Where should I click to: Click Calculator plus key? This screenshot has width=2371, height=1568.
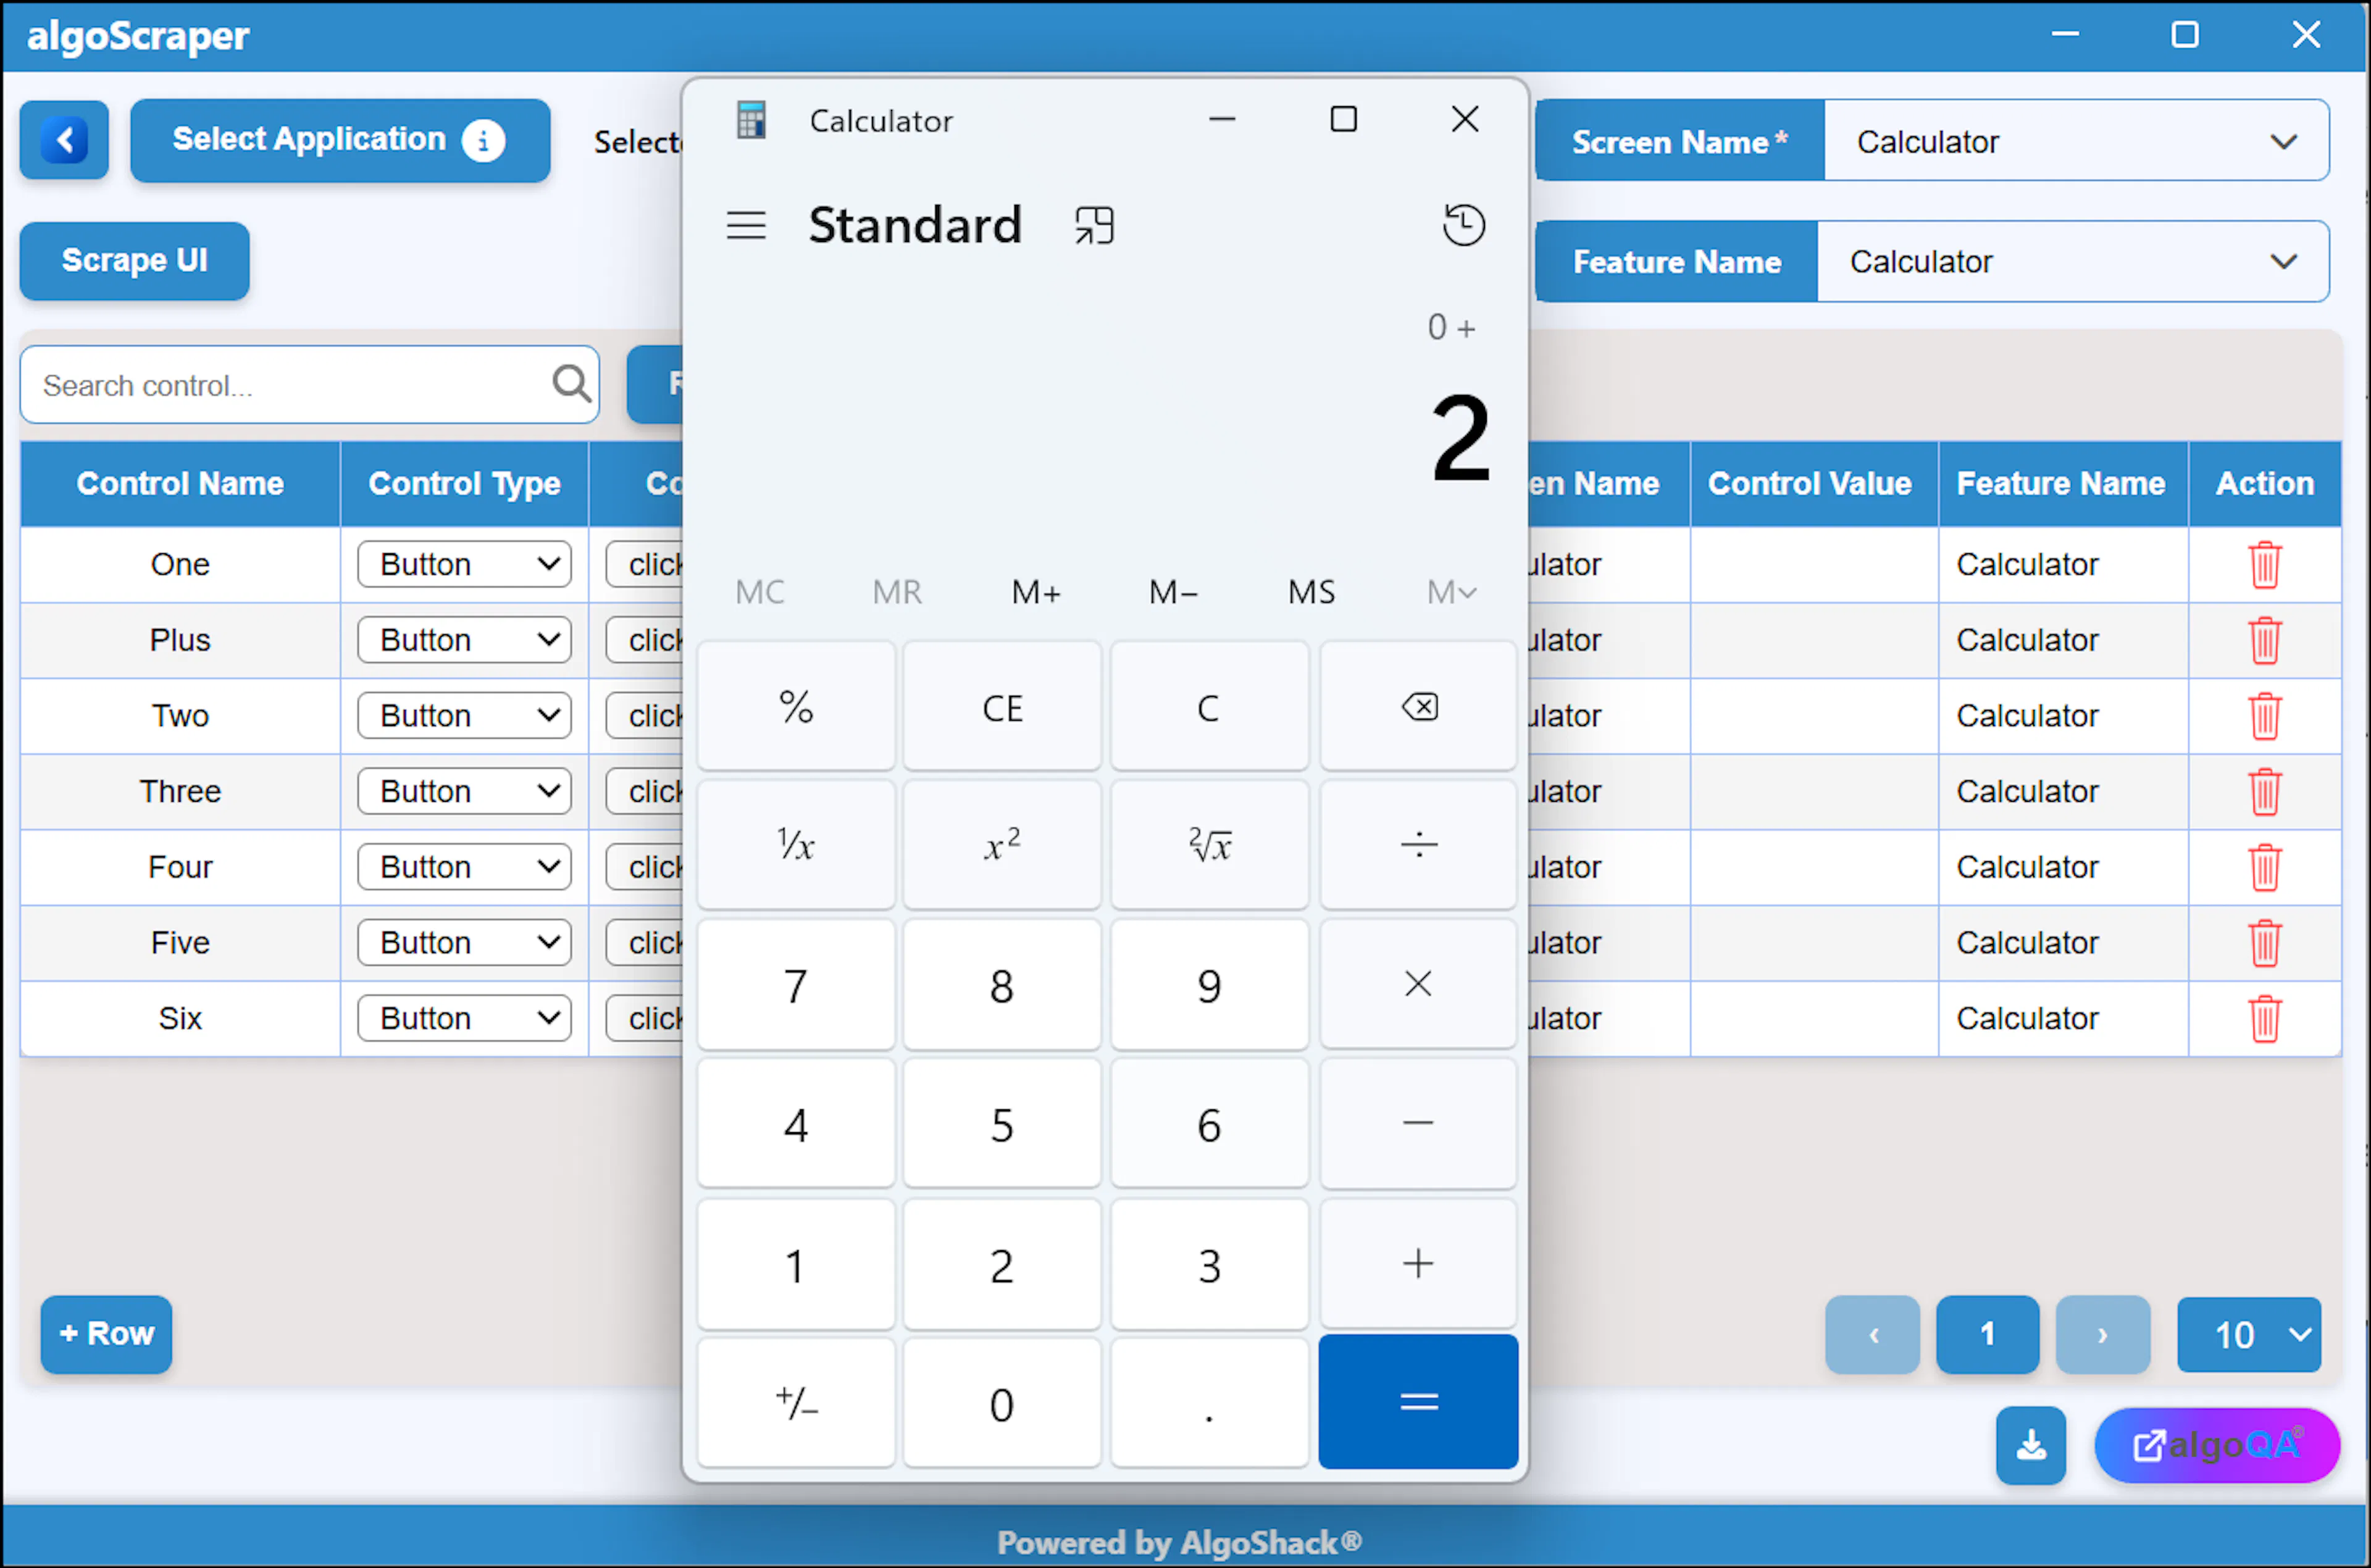pyautogui.click(x=1418, y=1264)
